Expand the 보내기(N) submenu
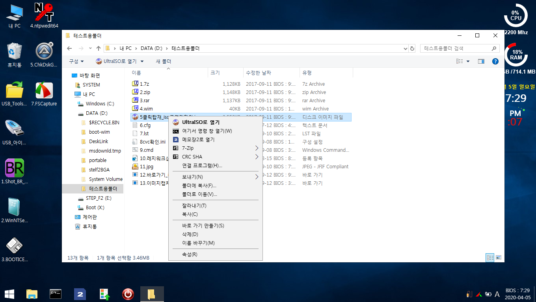The image size is (536, 302). coord(215,177)
